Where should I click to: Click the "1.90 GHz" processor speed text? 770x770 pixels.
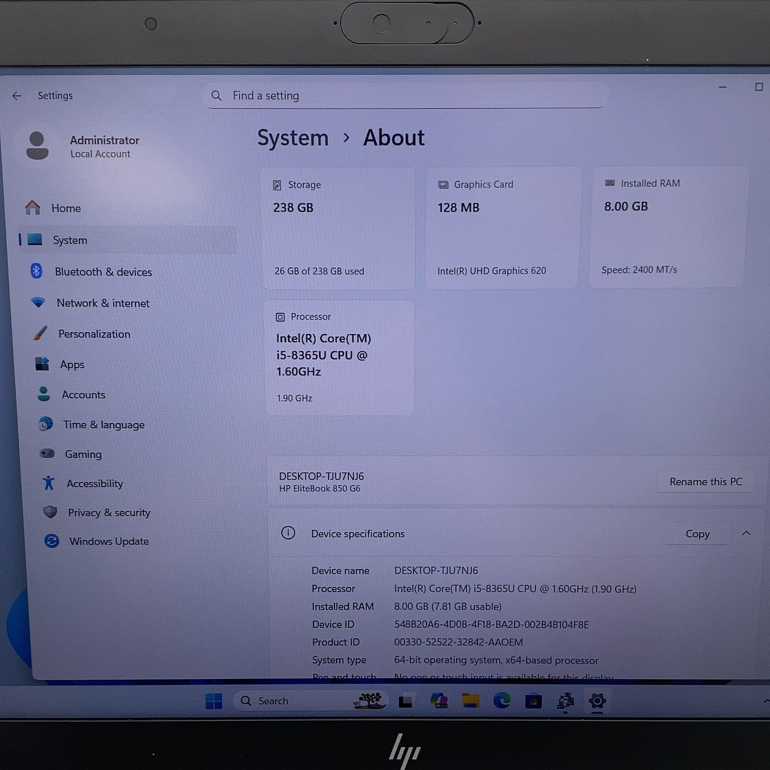[x=294, y=398]
